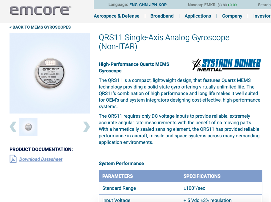The image size is (271, 202).
Task: Click Input Voltage table cell
Action: point(116,200)
